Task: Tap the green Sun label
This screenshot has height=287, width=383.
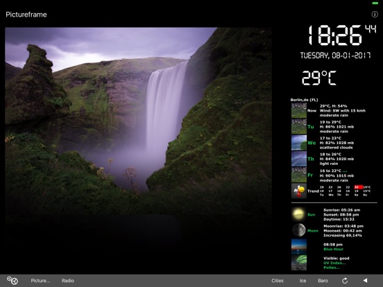Action: coord(311,214)
